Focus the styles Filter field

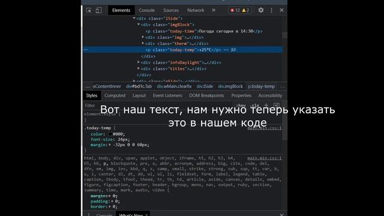pyautogui.click(x=157, y=106)
